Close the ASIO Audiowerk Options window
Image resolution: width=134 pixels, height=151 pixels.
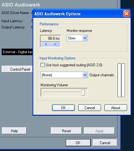click(127, 13)
